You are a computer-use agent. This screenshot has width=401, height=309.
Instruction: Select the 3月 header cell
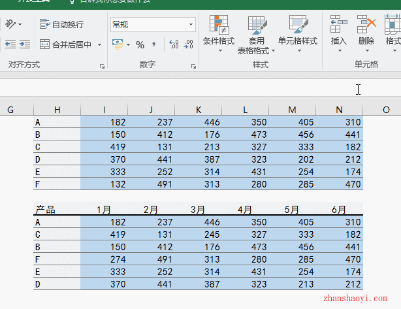pos(198,210)
